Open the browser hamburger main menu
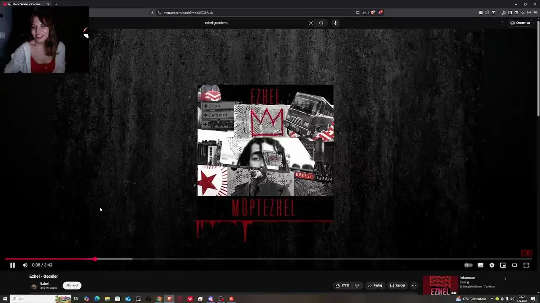Image resolution: width=540 pixels, height=303 pixels. pyautogui.click(x=535, y=13)
